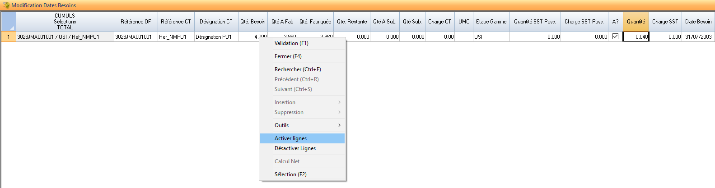Click the select-all grid corner cell
The width and height of the screenshot is (715, 188).
[9, 22]
